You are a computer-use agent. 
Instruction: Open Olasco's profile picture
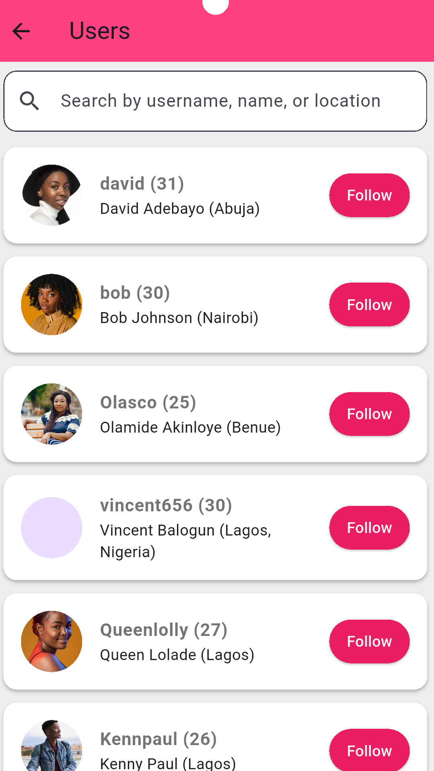[x=51, y=414]
